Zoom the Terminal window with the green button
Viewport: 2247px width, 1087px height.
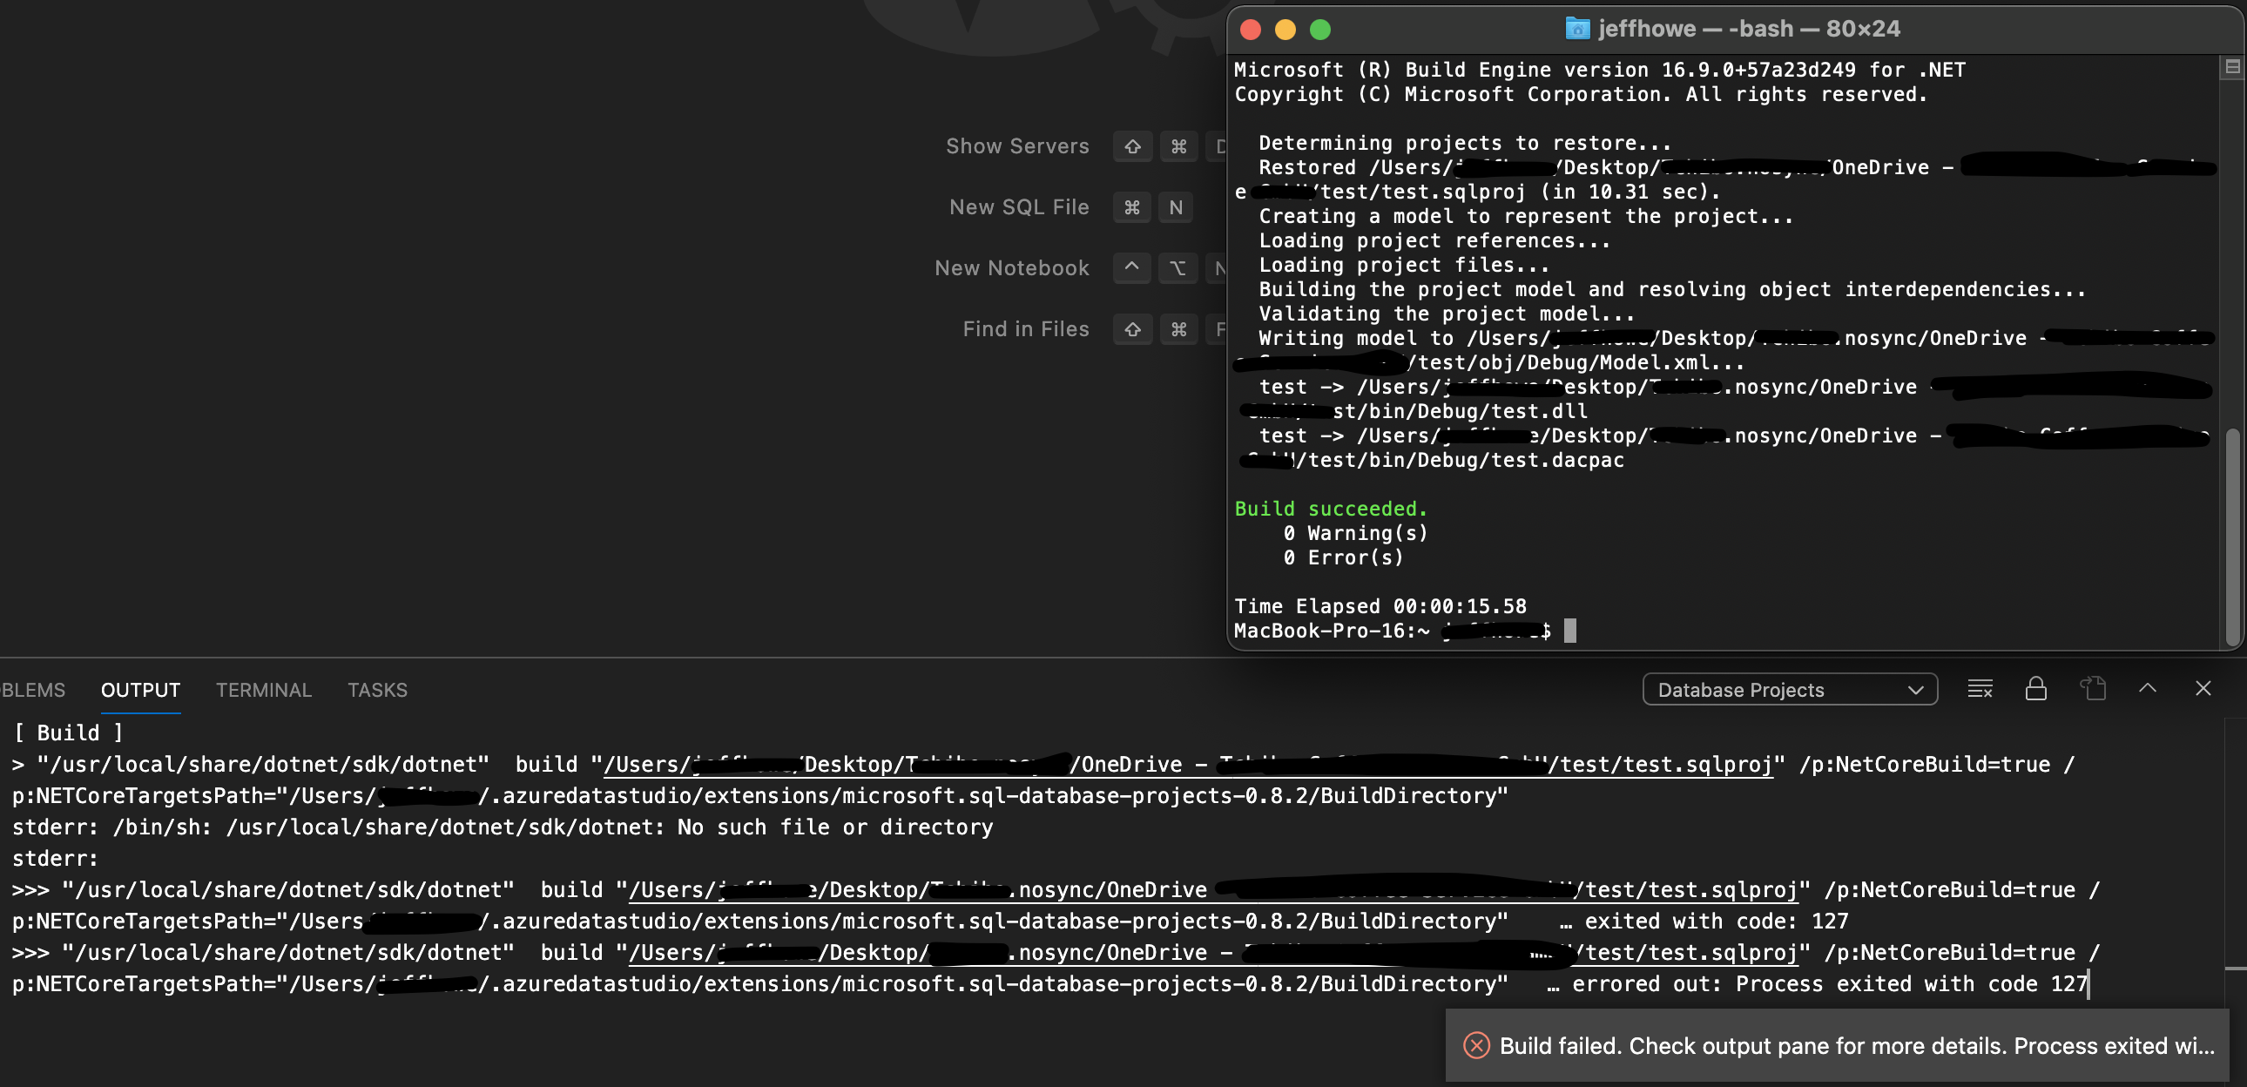(x=1319, y=30)
